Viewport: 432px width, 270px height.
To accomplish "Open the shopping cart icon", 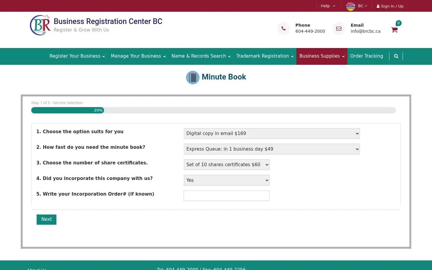I will pos(394,30).
